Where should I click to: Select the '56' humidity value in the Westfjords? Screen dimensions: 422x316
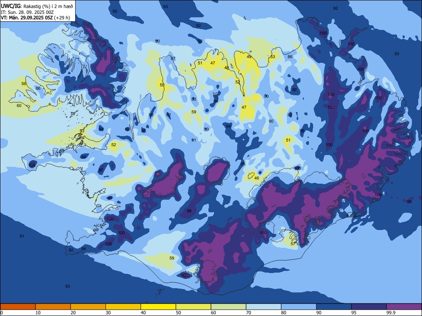click(24, 84)
